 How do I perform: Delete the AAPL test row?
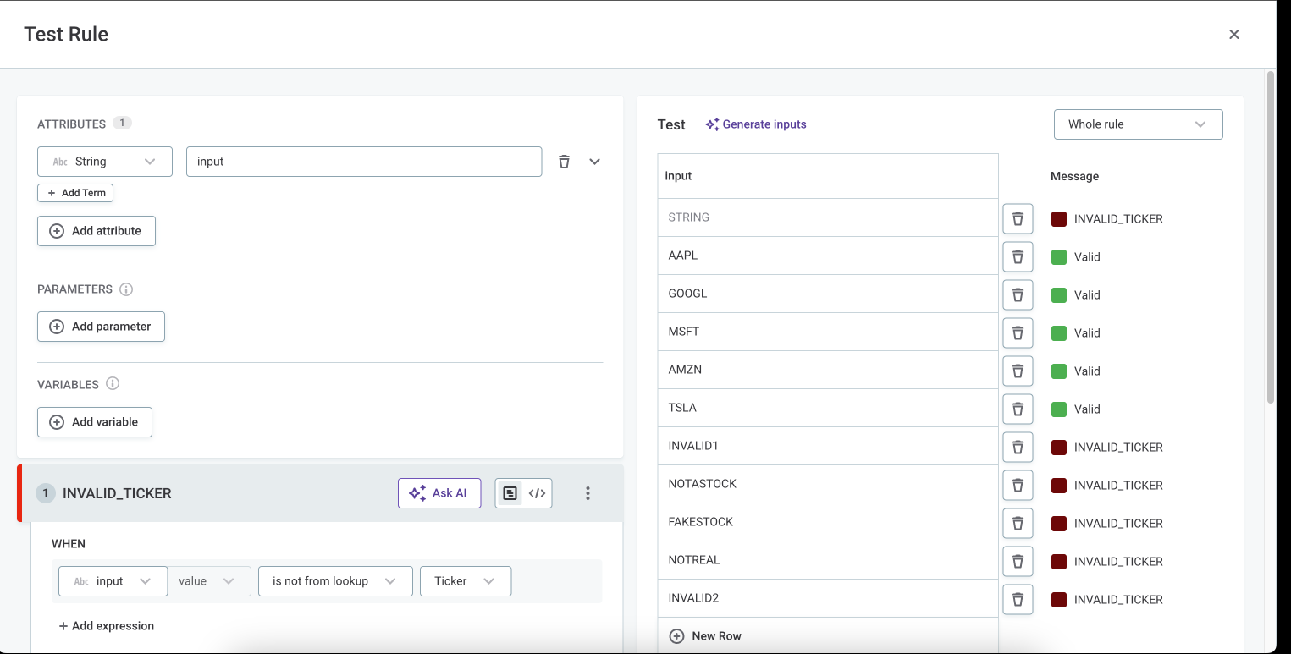(x=1018, y=256)
